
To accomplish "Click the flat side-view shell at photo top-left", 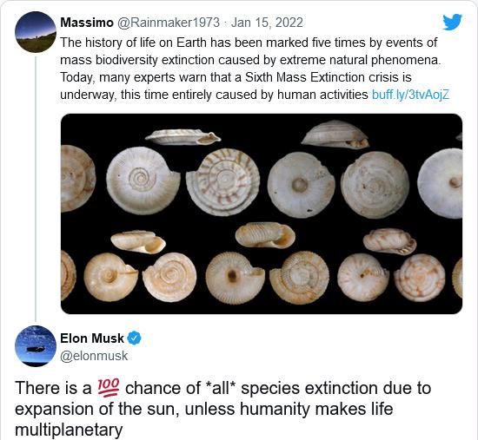I will (183, 137).
